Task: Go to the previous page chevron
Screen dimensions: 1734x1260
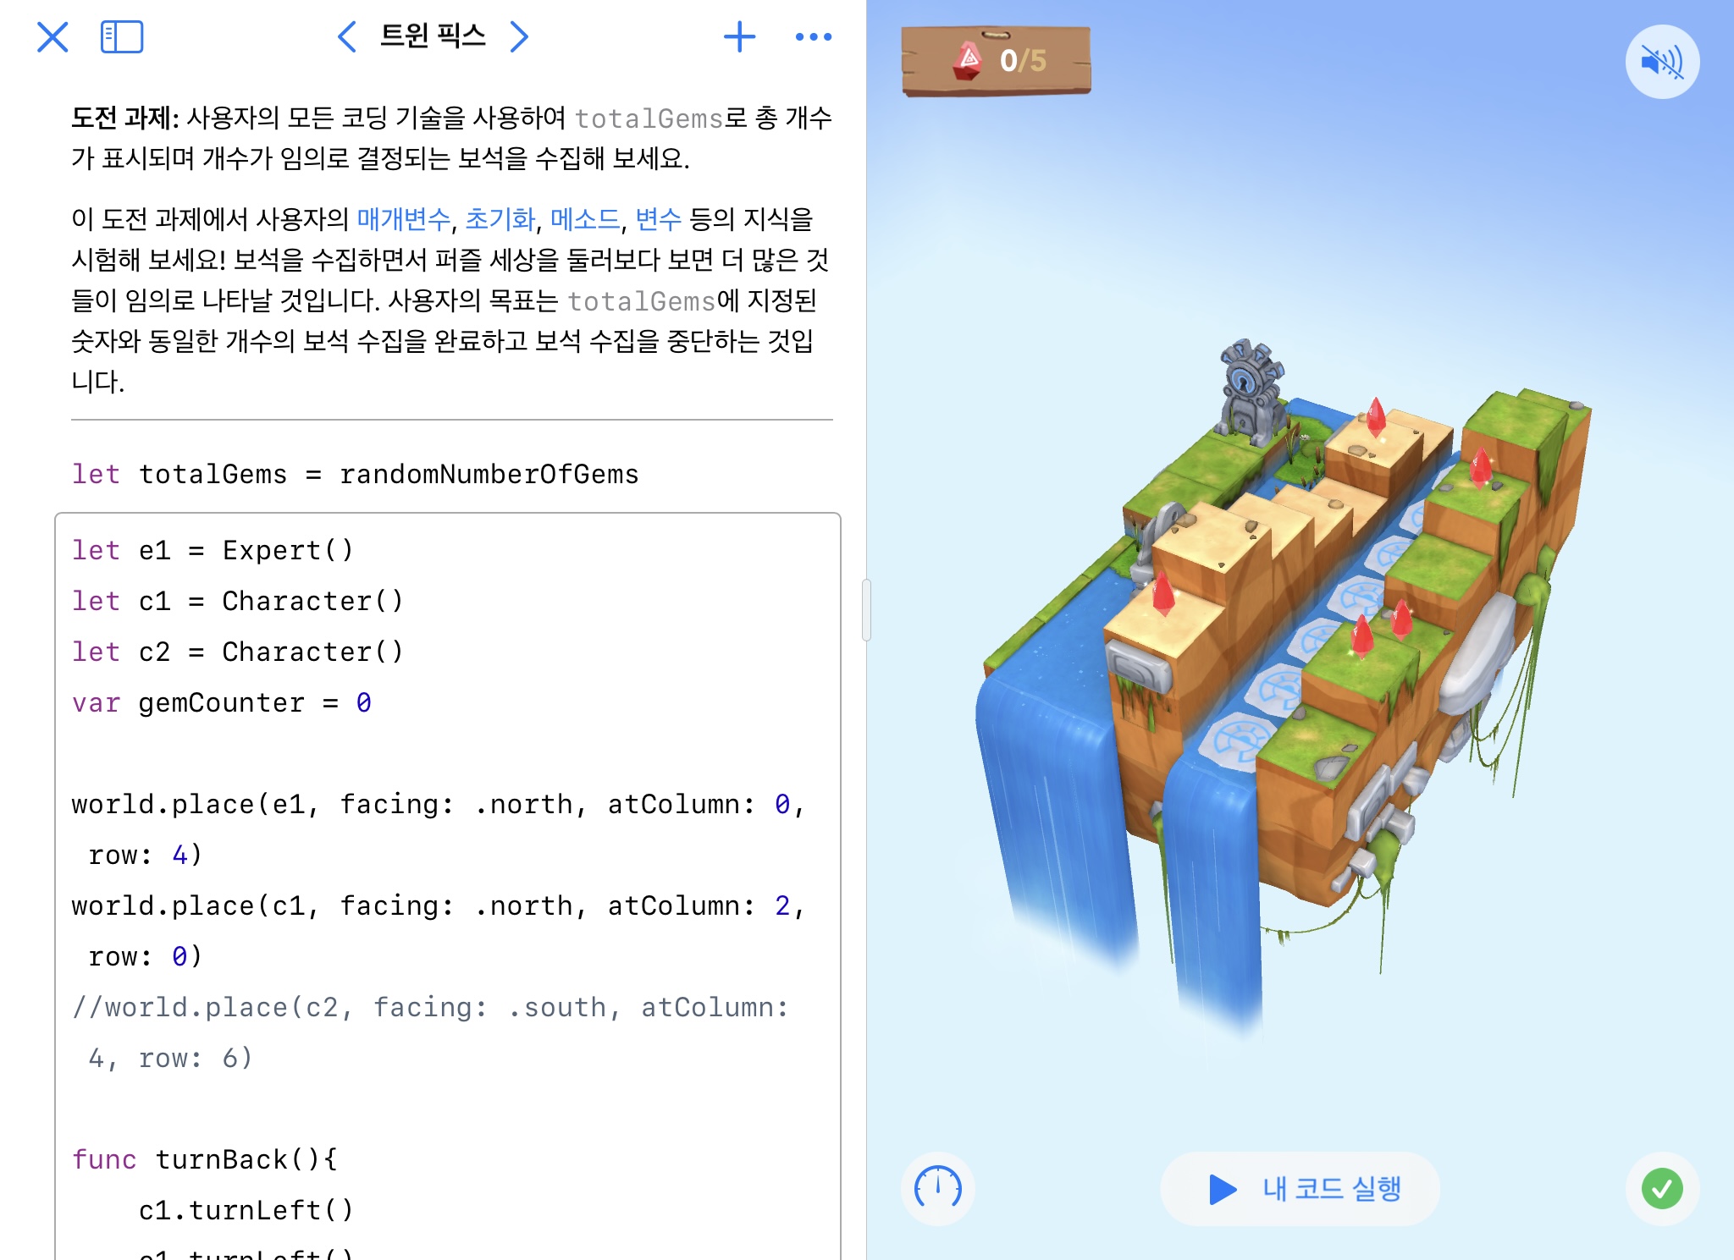Action: pyautogui.click(x=346, y=37)
